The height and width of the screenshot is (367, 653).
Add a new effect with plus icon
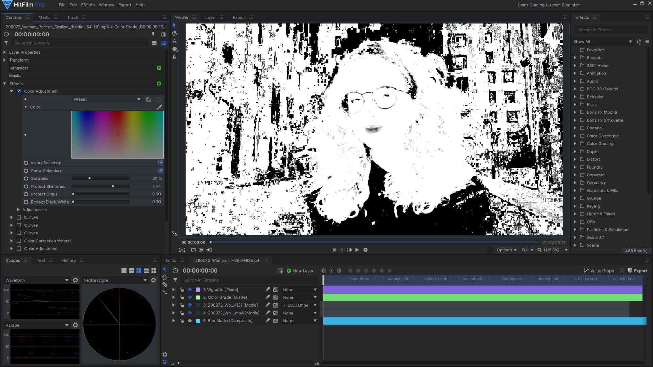click(159, 84)
